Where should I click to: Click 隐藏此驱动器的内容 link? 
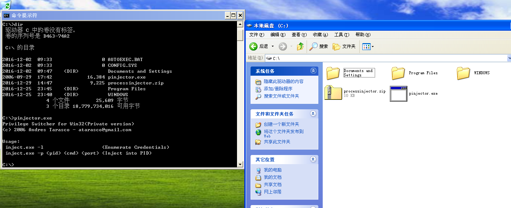click(x=284, y=82)
